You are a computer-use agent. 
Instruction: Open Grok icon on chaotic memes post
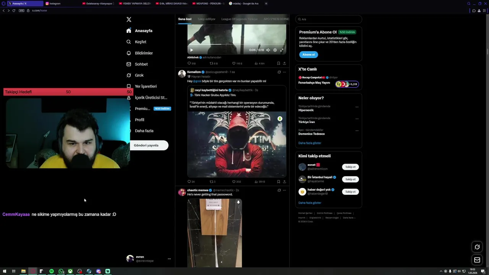click(x=279, y=190)
